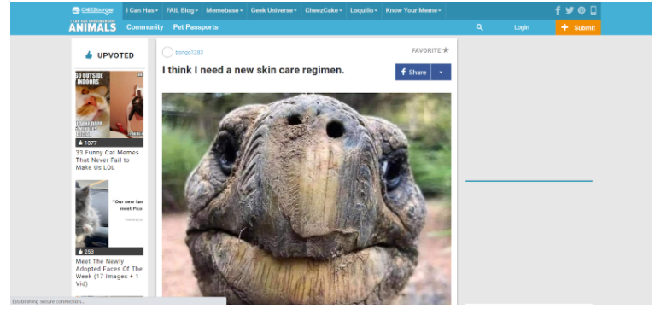655x309 pixels.
Task: Click the Login link
Action: point(521,27)
